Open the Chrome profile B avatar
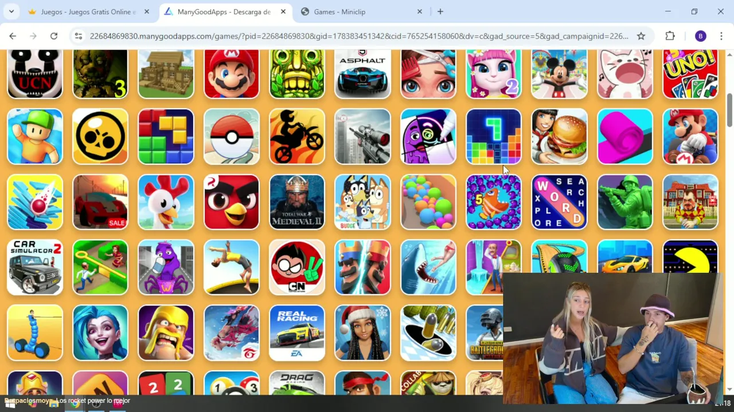The height and width of the screenshot is (412, 734). click(x=700, y=36)
